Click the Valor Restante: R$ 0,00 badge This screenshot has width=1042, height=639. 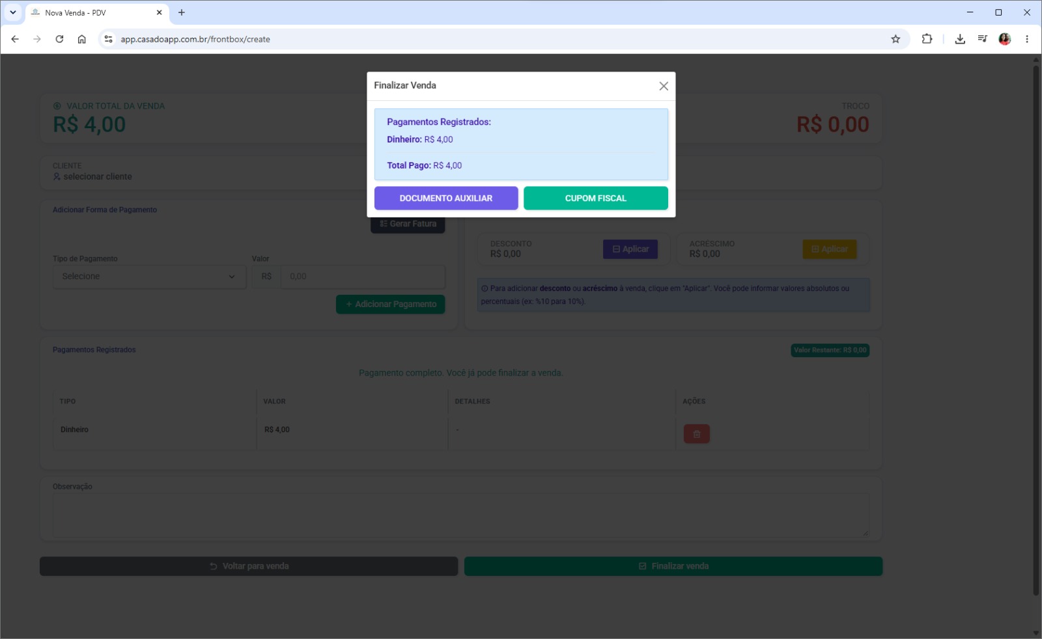coord(830,350)
